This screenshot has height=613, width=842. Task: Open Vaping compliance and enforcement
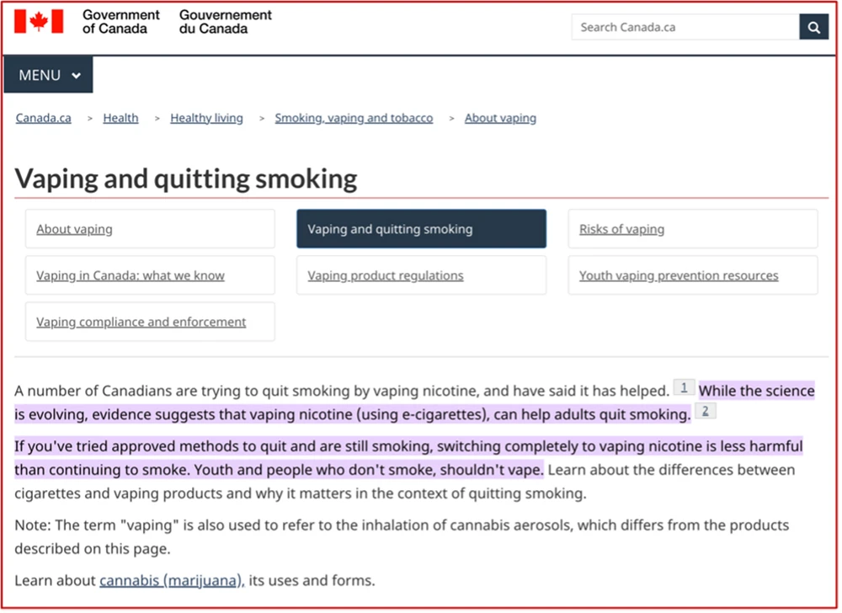coord(150,322)
